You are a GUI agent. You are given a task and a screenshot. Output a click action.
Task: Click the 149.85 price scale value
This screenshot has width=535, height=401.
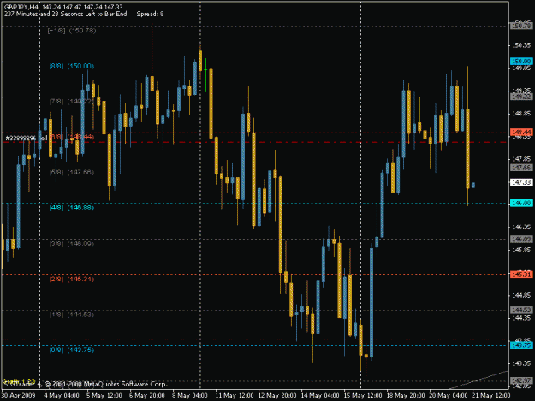tap(521, 68)
